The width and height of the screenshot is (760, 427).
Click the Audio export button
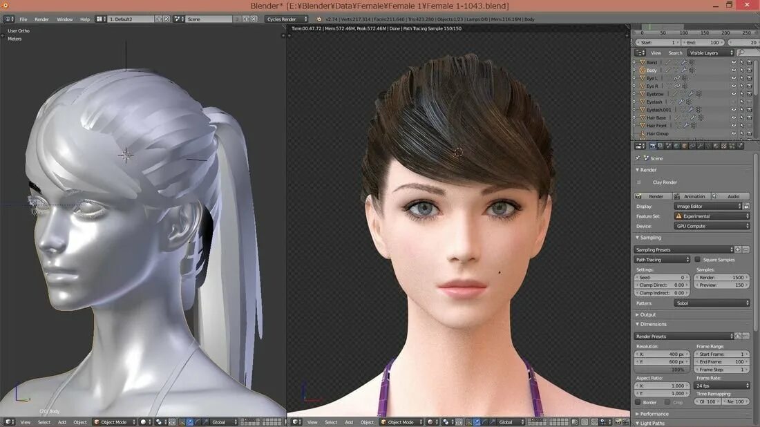click(x=734, y=196)
